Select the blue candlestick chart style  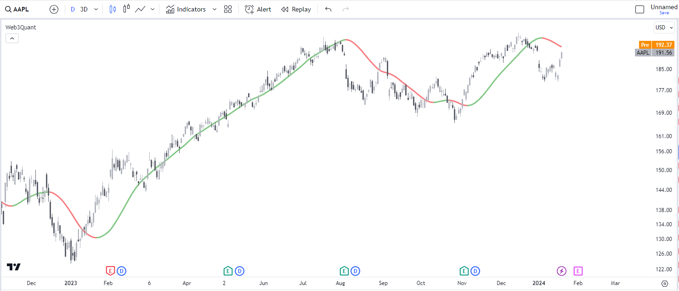113,9
